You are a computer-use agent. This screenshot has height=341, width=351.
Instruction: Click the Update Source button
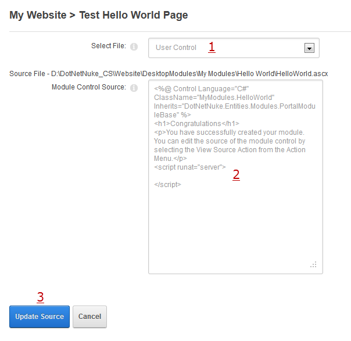(x=40, y=317)
